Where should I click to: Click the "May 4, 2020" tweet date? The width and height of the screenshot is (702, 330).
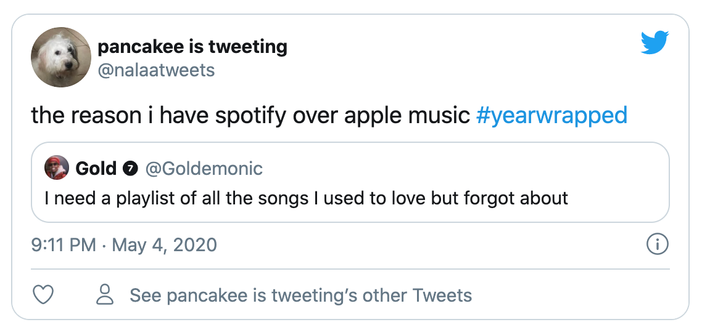tap(163, 245)
